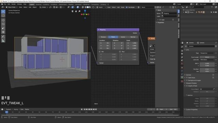This screenshot has width=218, height=123.
Task: Open Playback menu in timeline
Action: [x=9, y=109]
